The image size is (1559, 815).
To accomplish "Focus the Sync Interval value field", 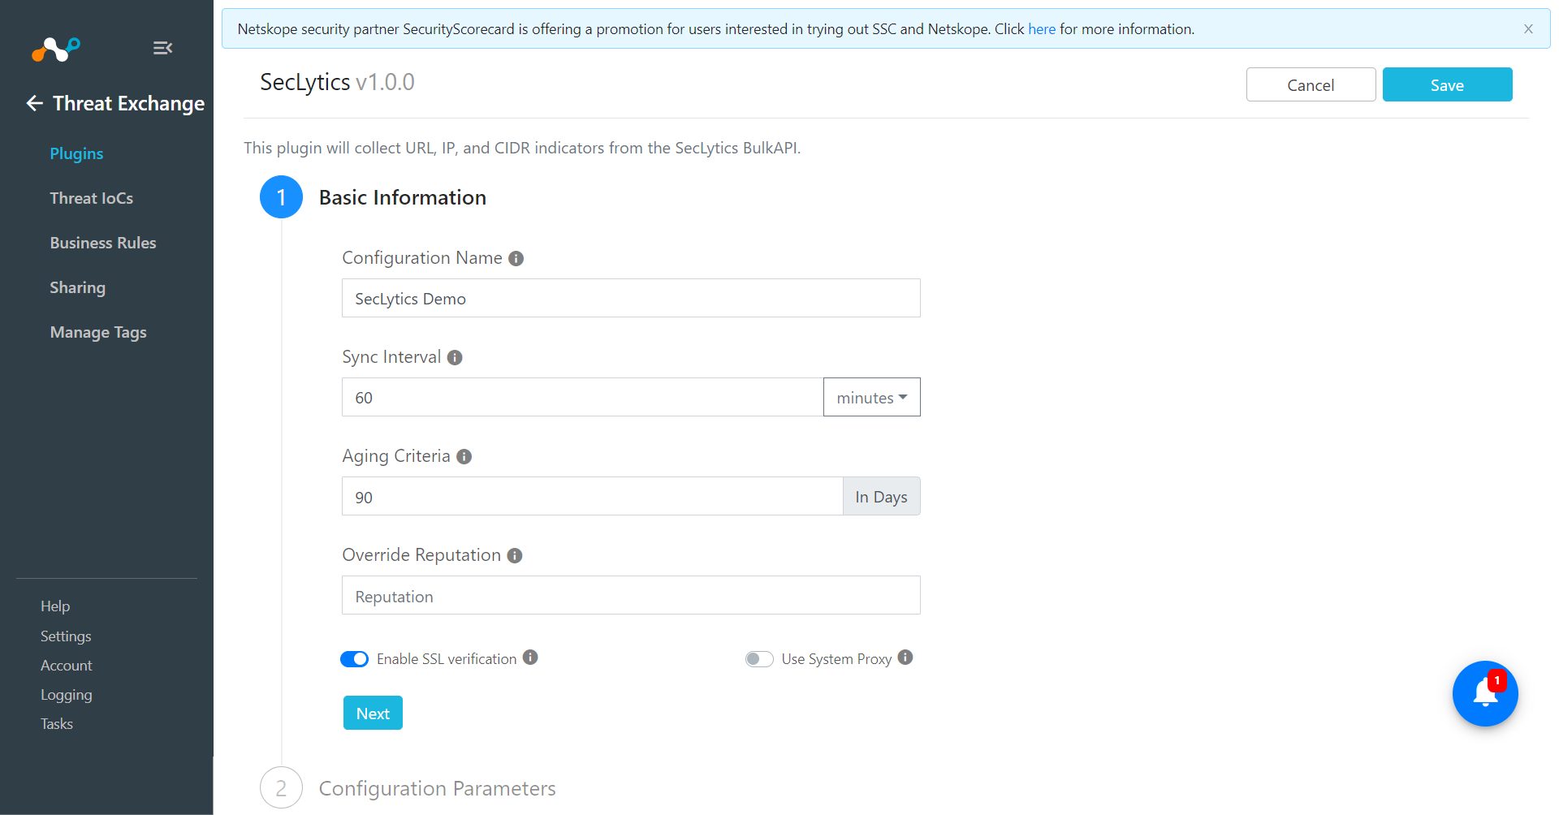I will [x=582, y=397].
